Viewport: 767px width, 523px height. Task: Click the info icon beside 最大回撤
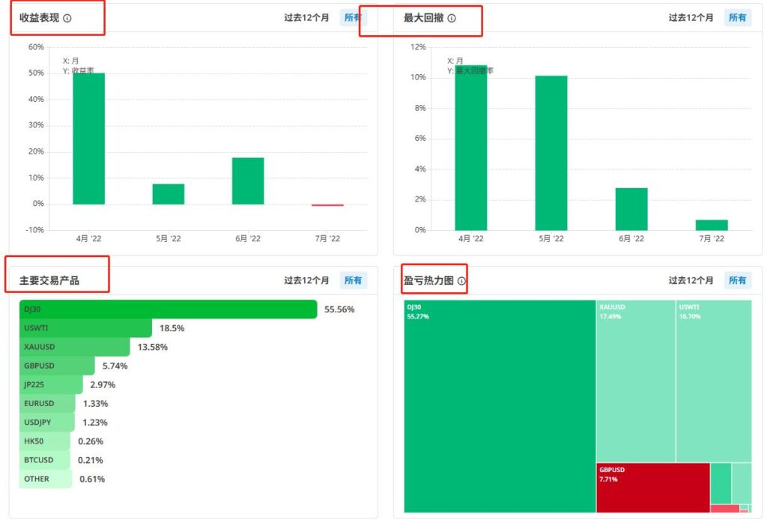point(452,18)
